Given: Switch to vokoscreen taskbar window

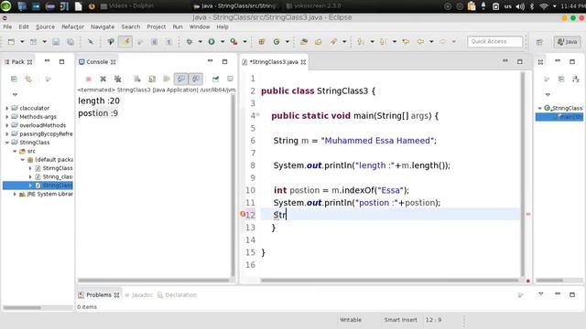Looking at the screenshot, I should click(x=313, y=6).
